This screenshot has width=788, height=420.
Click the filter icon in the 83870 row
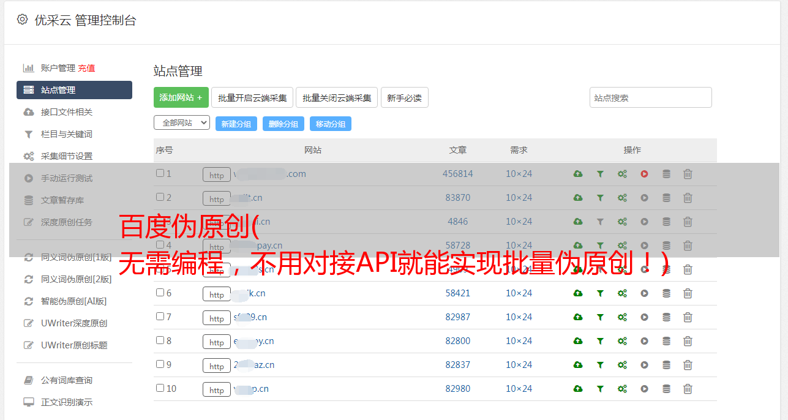(x=600, y=198)
